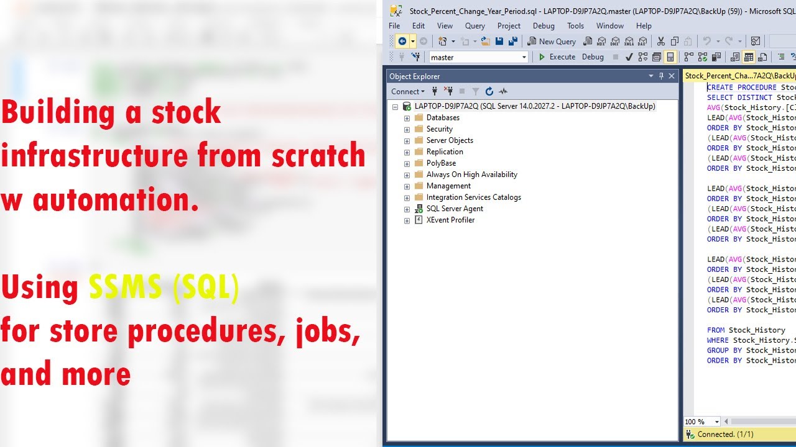
Task: Expand the Security folder
Action: pos(407,129)
